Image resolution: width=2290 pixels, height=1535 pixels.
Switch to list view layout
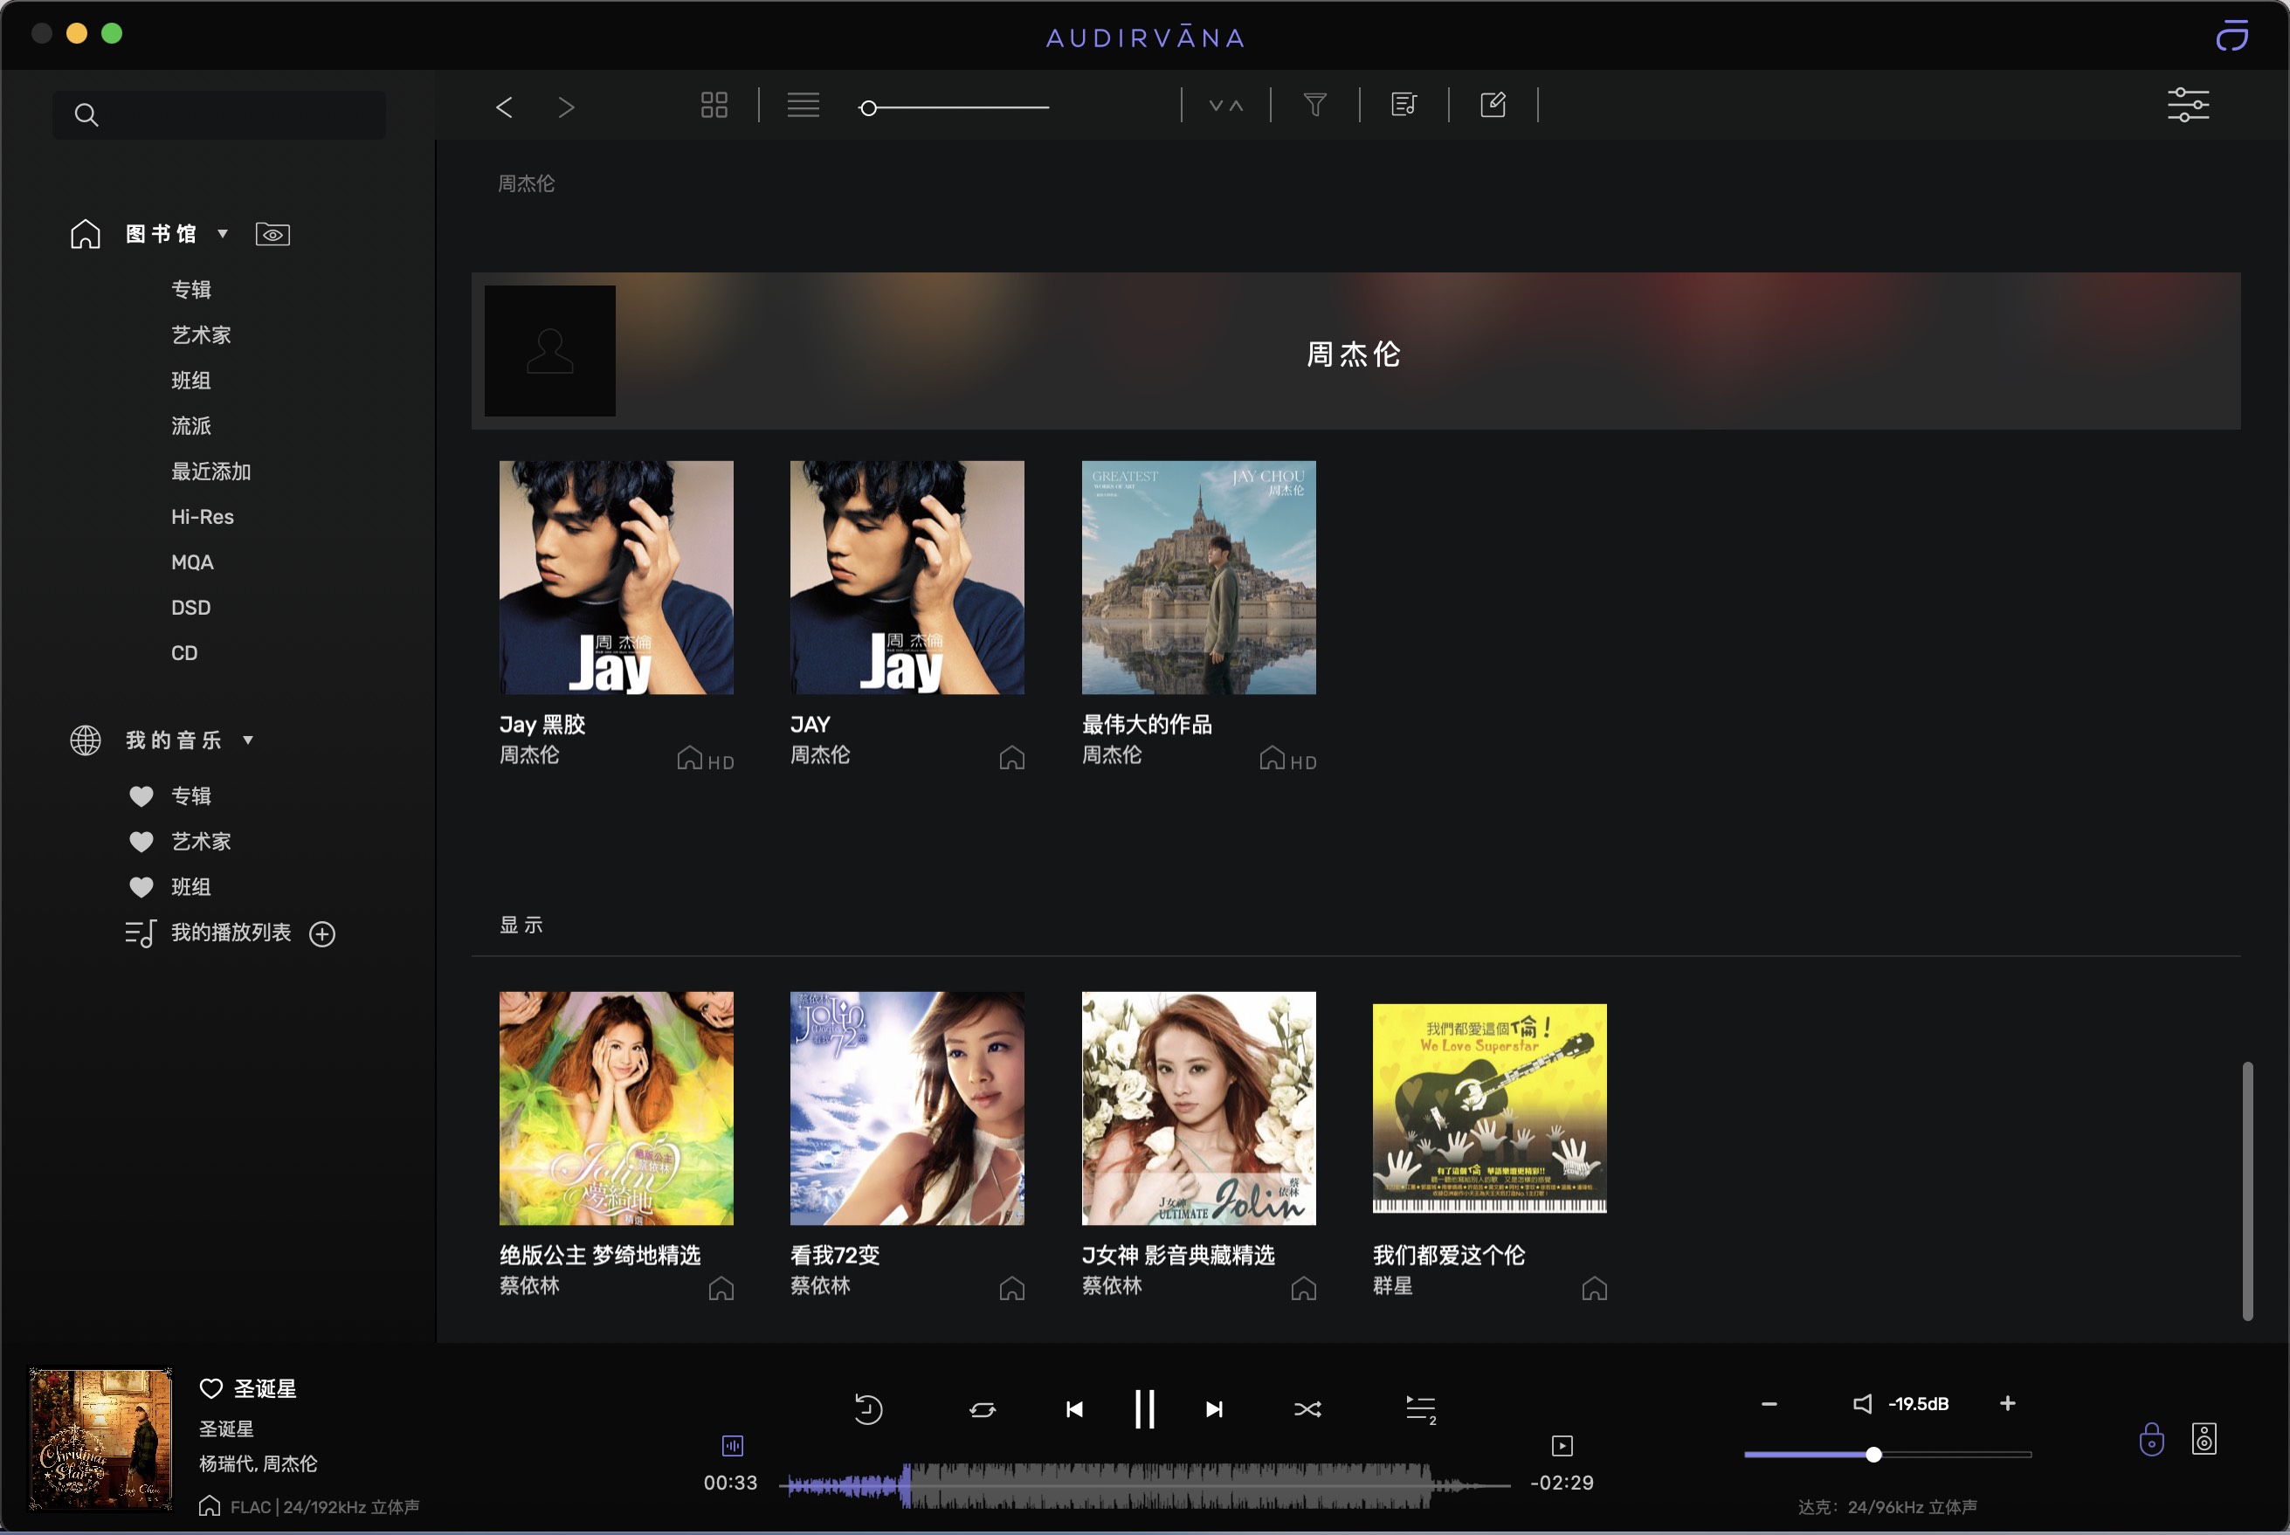[x=803, y=105]
